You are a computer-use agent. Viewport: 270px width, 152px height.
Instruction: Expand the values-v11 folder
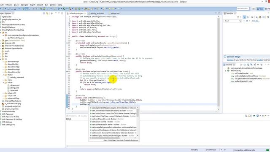[x=3, y=93]
